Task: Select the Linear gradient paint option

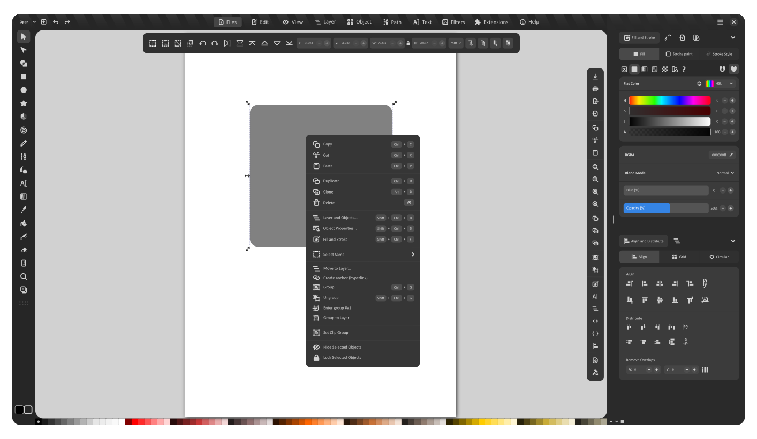Action: (x=645, y=69)
